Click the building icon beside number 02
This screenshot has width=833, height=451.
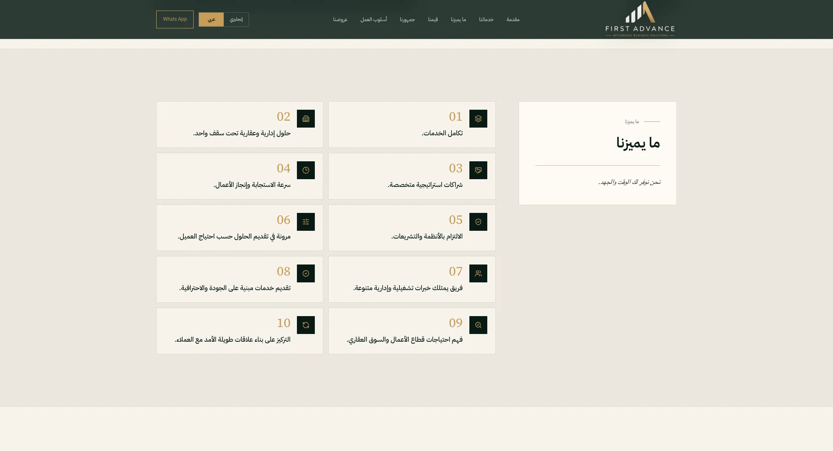coord(306,119)
